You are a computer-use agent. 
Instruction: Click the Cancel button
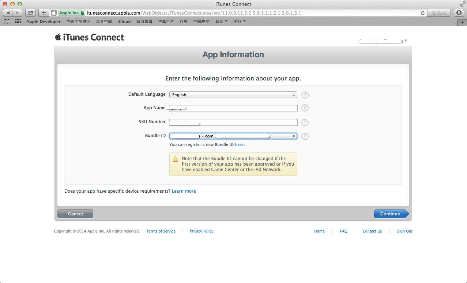pos(75,214)
